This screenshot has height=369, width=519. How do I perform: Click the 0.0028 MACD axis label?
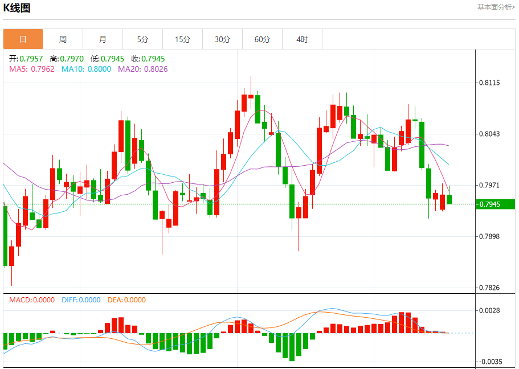[x=489, y=310]
